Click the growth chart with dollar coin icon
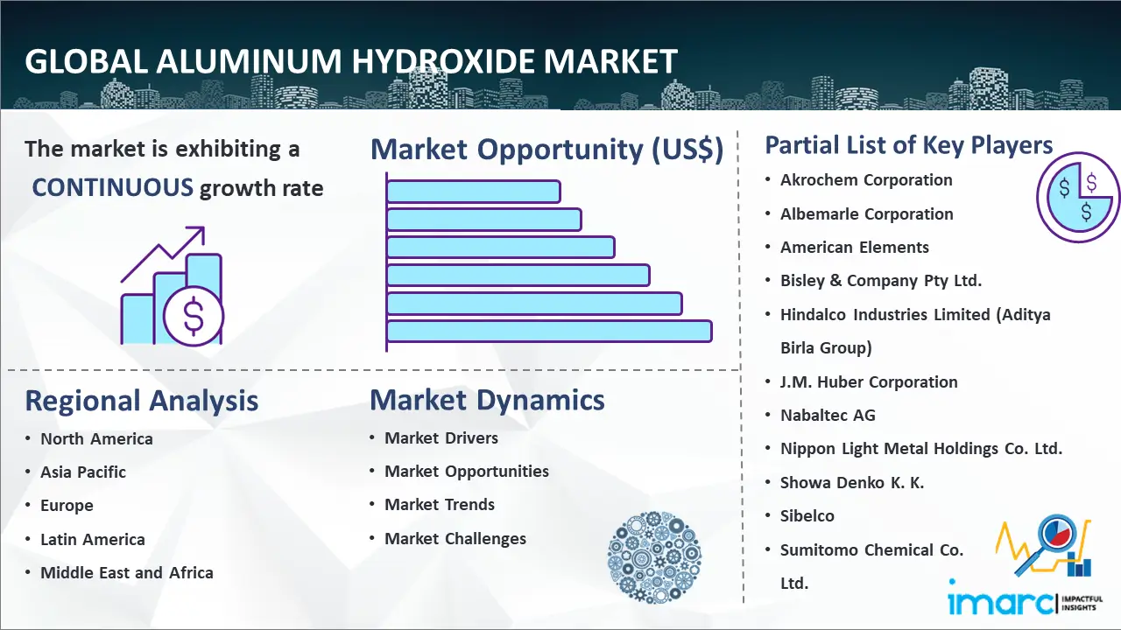This screenshot has width=1121, height=630. point(172,285)
